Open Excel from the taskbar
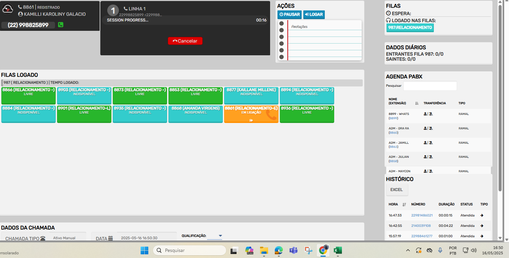The height and width of the screenshot is (258, 509). coord(338,250)
